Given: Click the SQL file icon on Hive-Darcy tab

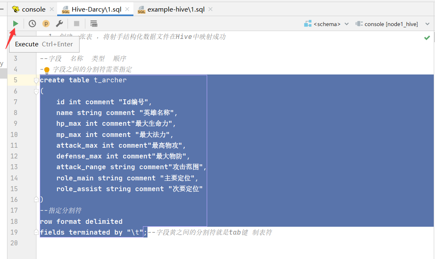Looking at the screenshot, I should point(65,10).
